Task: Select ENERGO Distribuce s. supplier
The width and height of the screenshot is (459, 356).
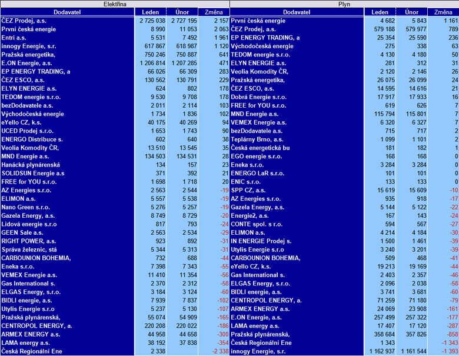Action: (32, 139)
